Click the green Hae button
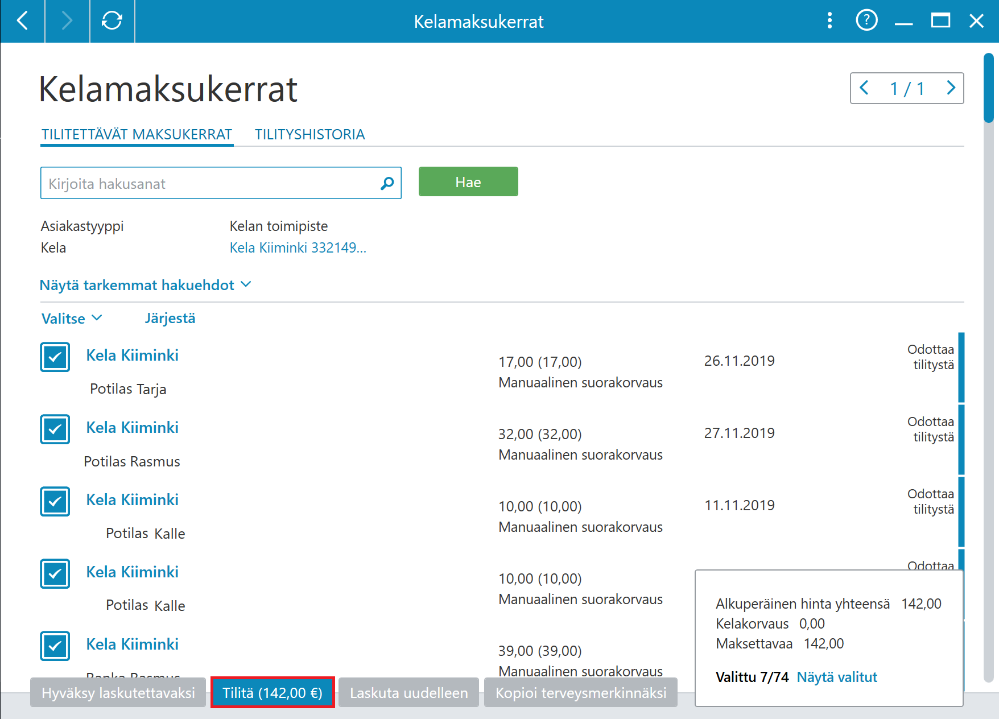Image resolution: width=999 pixels, height=719 pixels. [468, 181]
